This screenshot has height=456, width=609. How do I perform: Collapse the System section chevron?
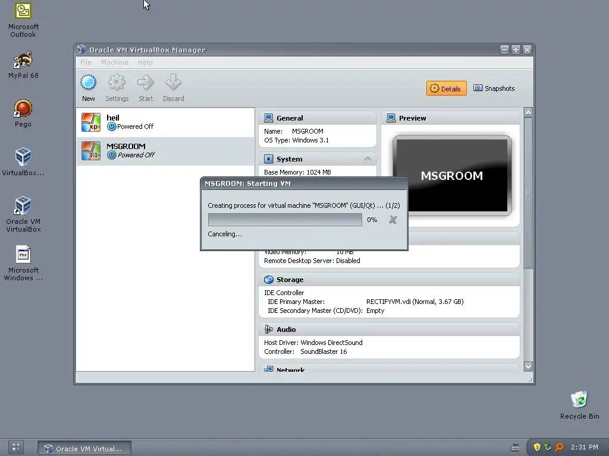tap(368, 159)
